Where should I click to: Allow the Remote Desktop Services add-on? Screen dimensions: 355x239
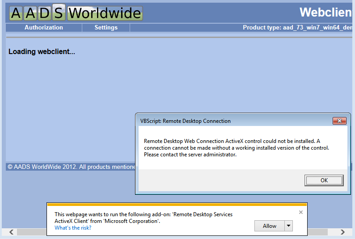(x=269, y=226)
